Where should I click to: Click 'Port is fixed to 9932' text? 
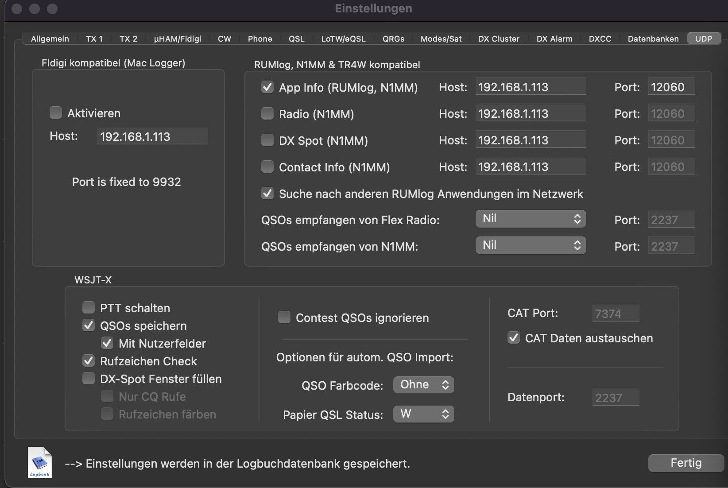[x=127, y=182]
